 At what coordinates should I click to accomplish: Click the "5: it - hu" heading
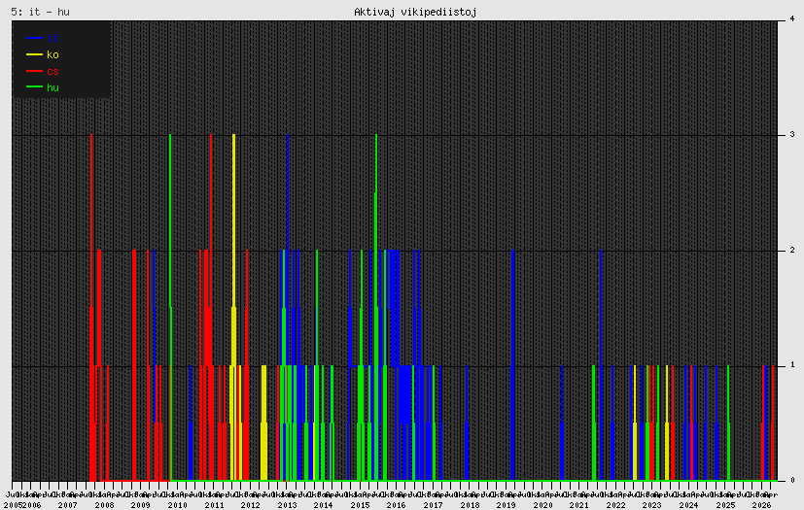[40, 12]
